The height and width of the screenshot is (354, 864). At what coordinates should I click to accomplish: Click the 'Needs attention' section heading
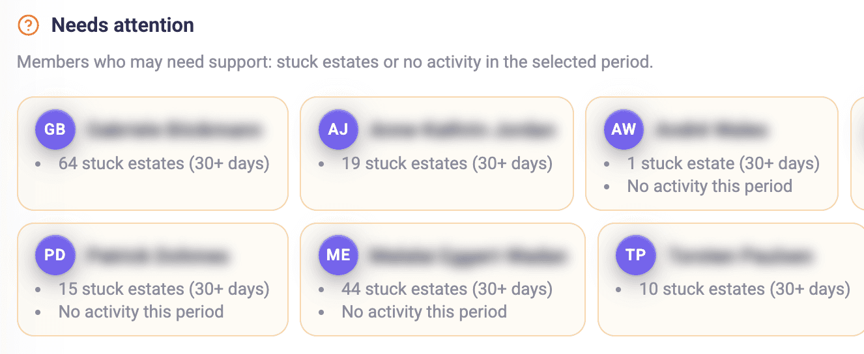click(122, 25)
